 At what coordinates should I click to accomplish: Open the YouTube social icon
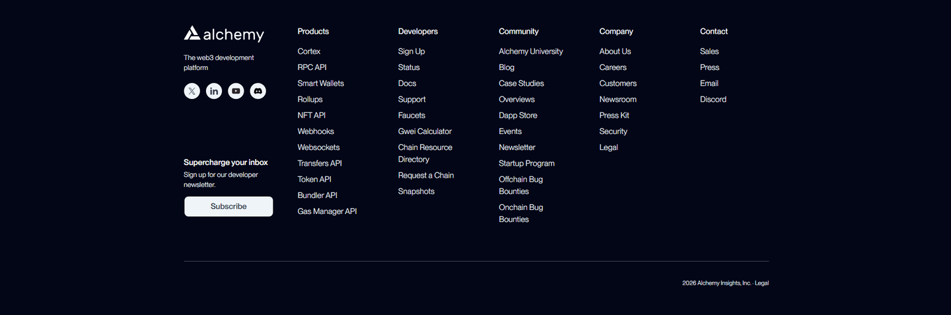236,91
